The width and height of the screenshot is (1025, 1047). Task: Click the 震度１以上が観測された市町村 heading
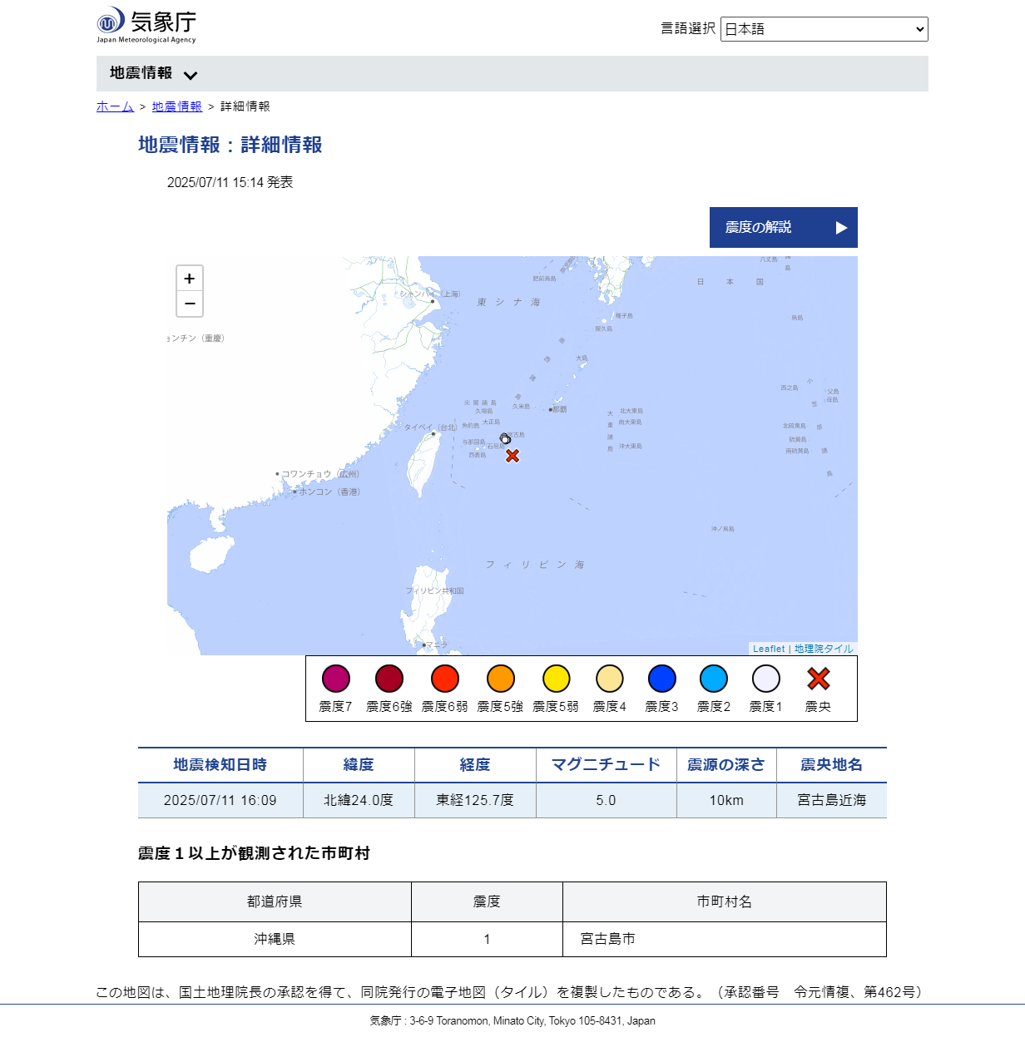pyautogui.click(x=254, y=853)
